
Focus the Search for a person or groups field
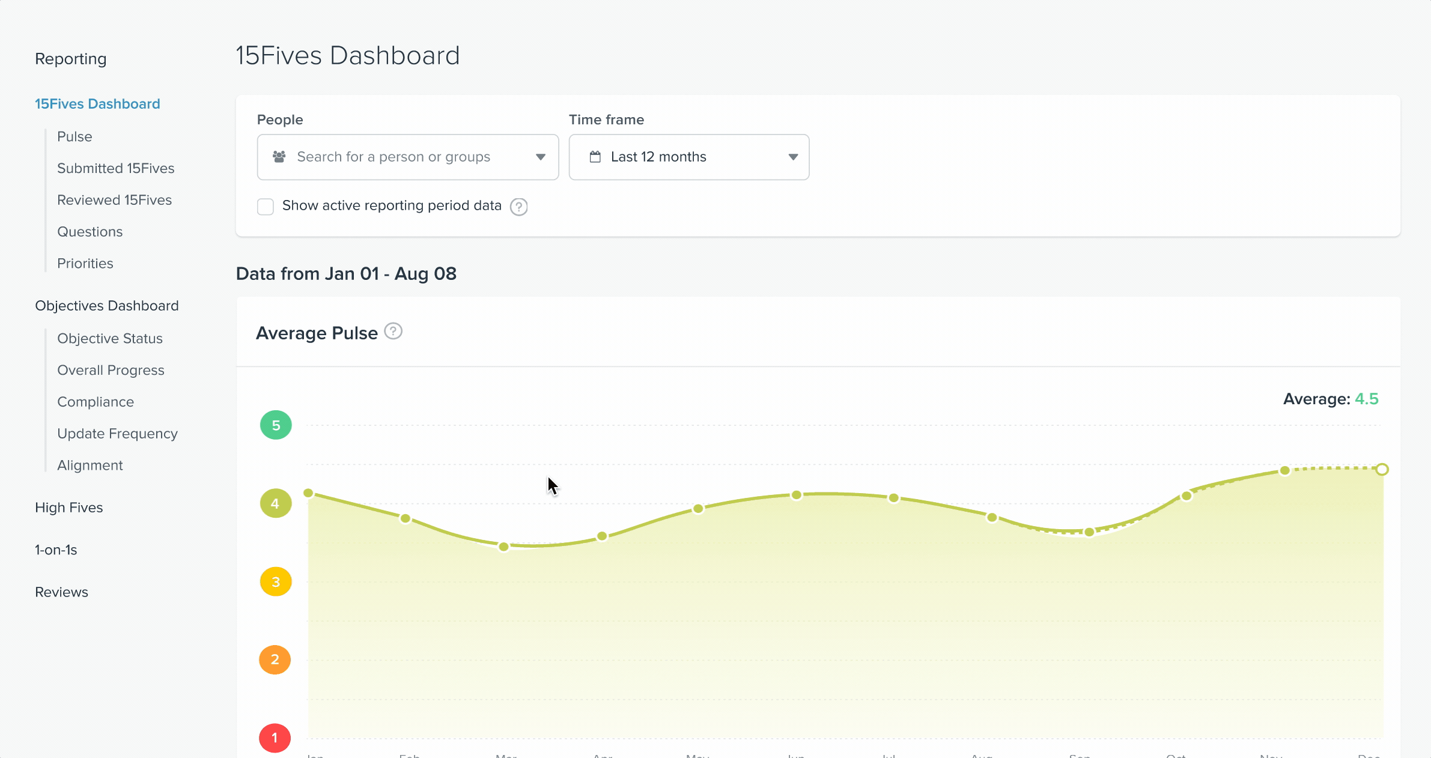point(408,157)
